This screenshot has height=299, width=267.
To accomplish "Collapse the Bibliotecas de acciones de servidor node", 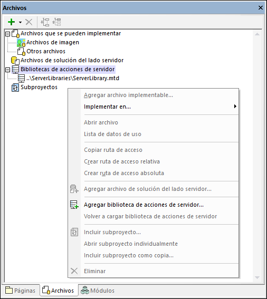I will click(x=7, y=70).
